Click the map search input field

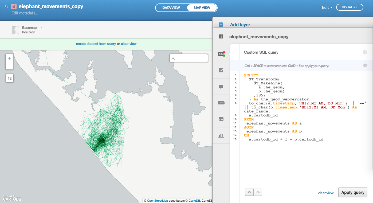tap(191, 58)
